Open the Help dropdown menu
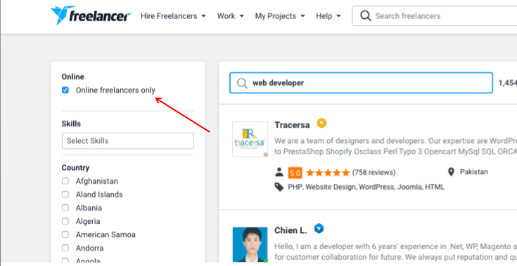Viewport: 517px width, 266px height. pos(328,15)
